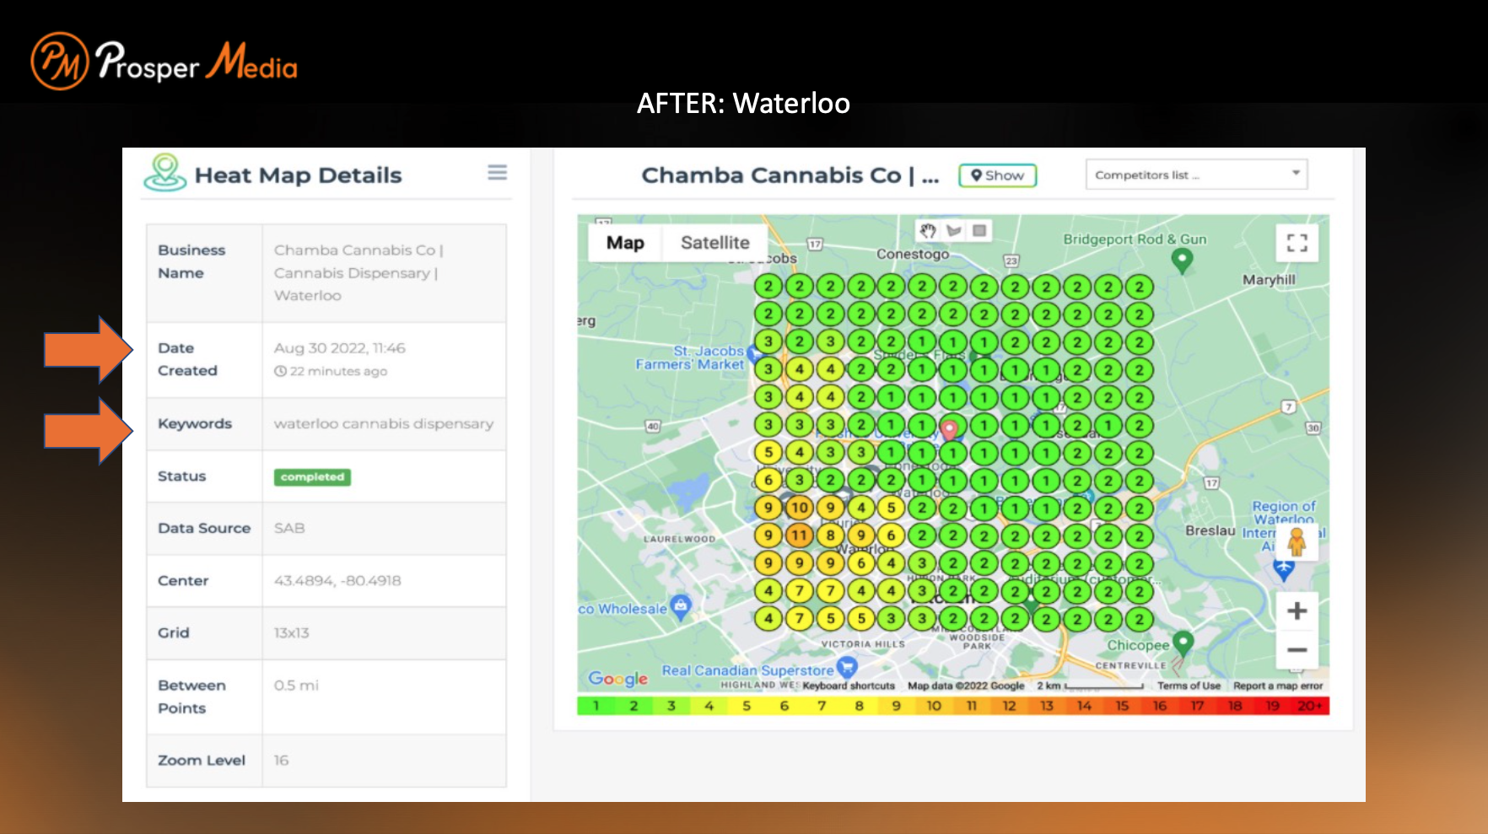Click the rank 10 orange grid marker

[799, 508]
